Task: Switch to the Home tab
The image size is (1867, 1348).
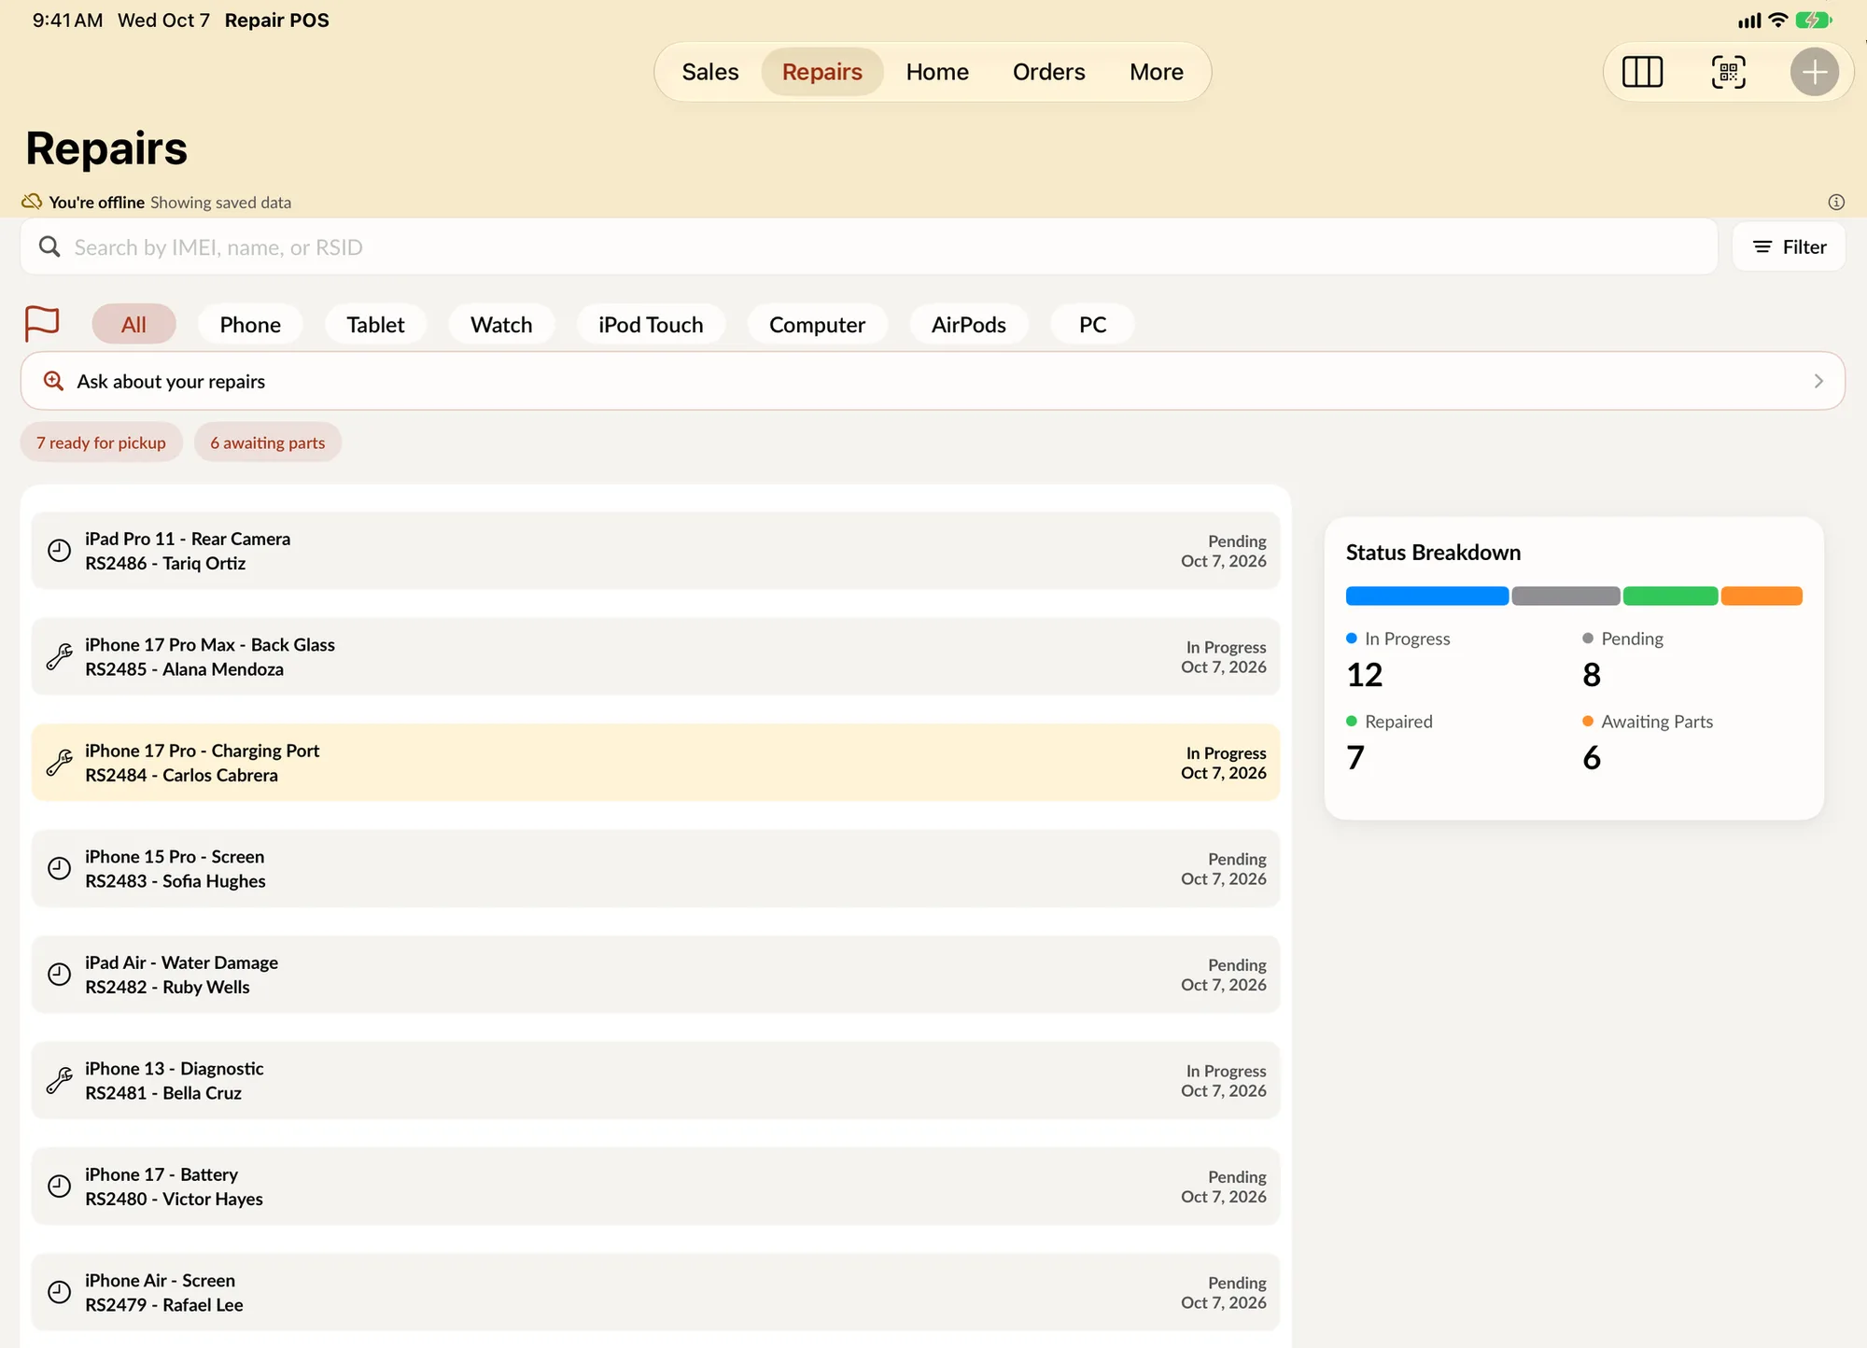Action: [x=937, y=72]
